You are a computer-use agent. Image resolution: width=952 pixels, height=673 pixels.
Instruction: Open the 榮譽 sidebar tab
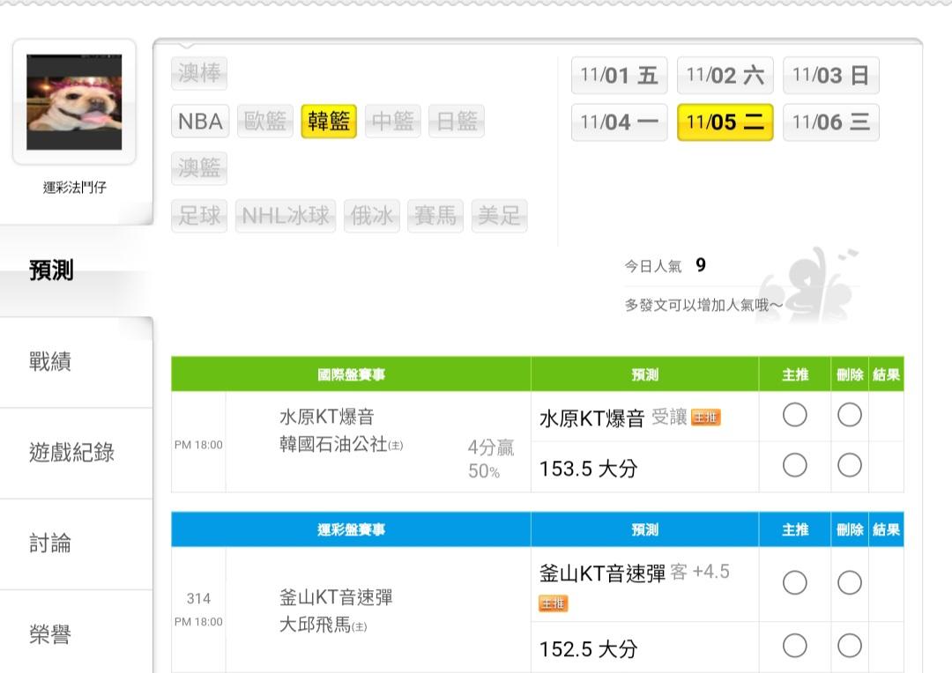[51, 634]
